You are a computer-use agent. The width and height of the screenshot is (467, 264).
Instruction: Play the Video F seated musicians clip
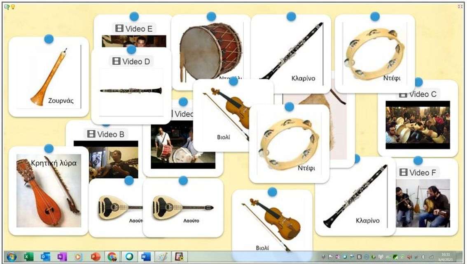(x=423, y=203)
